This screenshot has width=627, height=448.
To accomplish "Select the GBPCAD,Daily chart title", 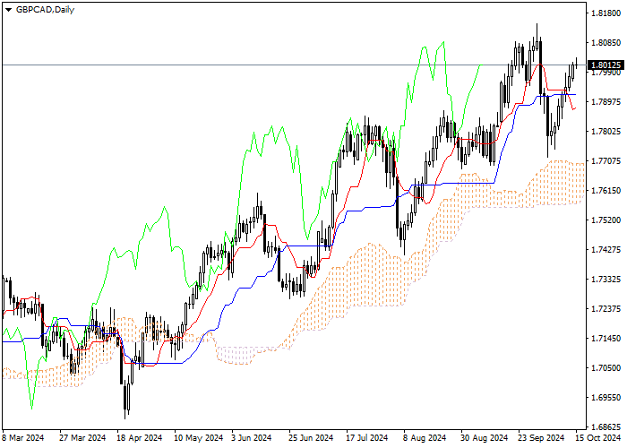I will click(45, 10).
